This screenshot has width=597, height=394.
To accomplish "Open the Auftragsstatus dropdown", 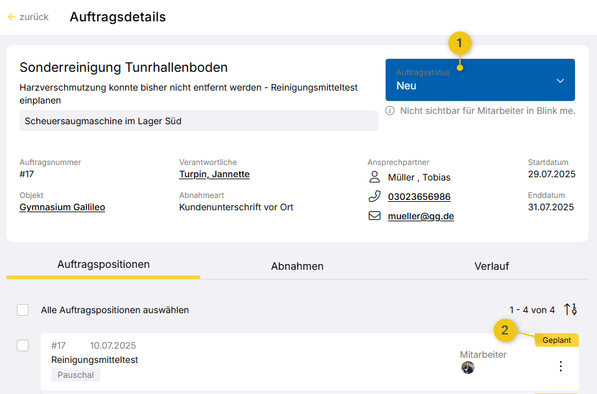I will (x=480, y=80).
